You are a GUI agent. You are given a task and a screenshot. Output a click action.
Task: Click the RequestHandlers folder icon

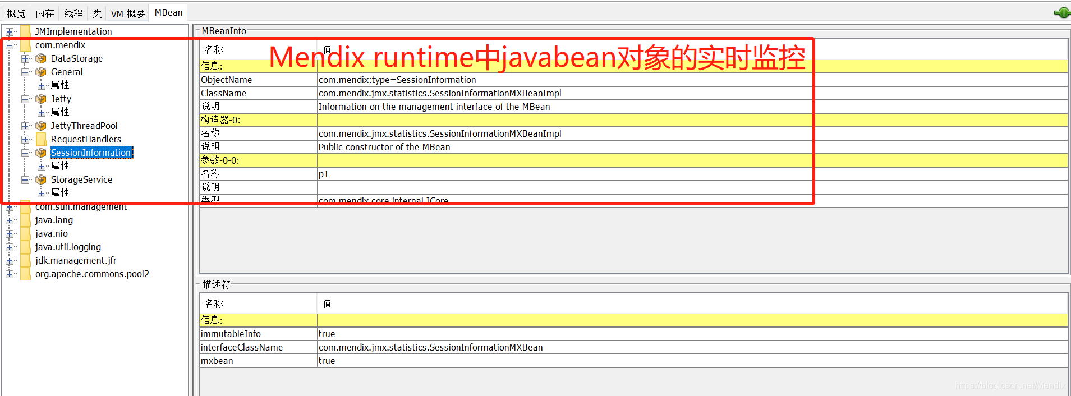[x=41, y=139]
